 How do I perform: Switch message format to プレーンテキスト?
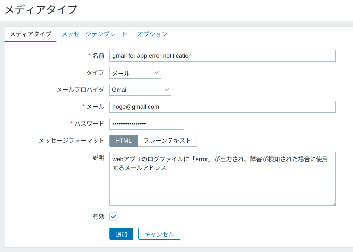[x=167, y=141]
